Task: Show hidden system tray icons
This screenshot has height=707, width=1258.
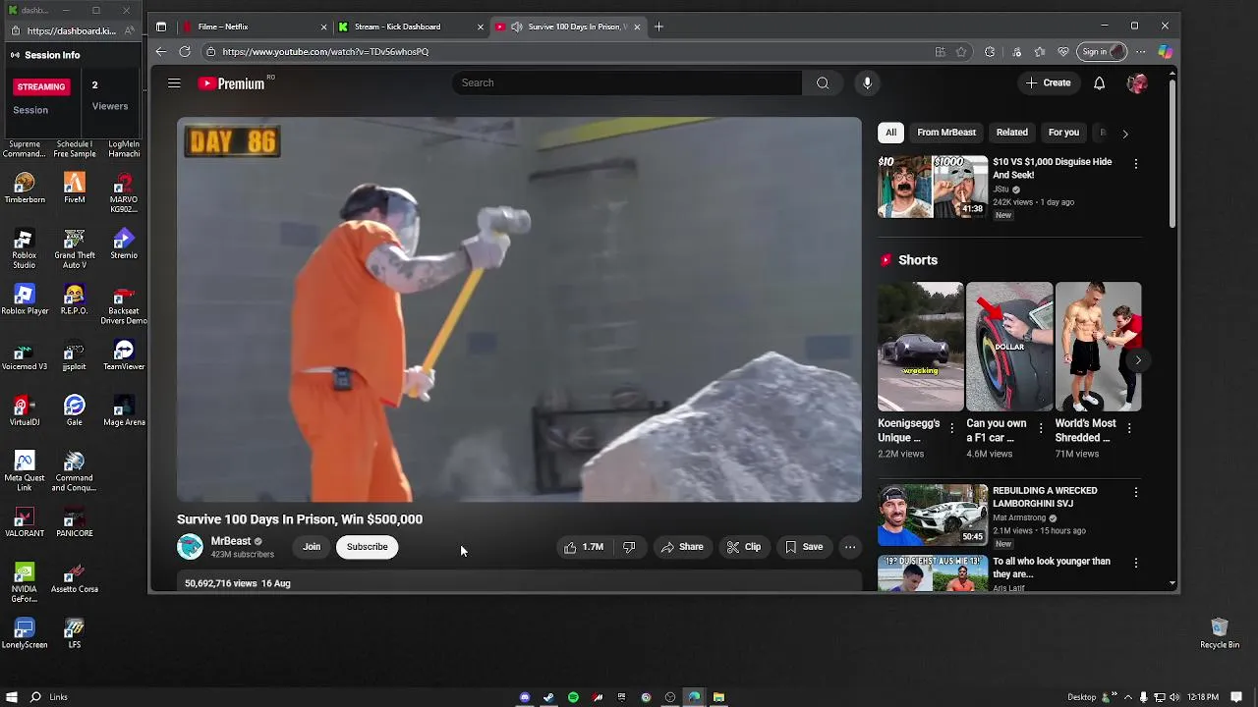Action: [1128, 697]
